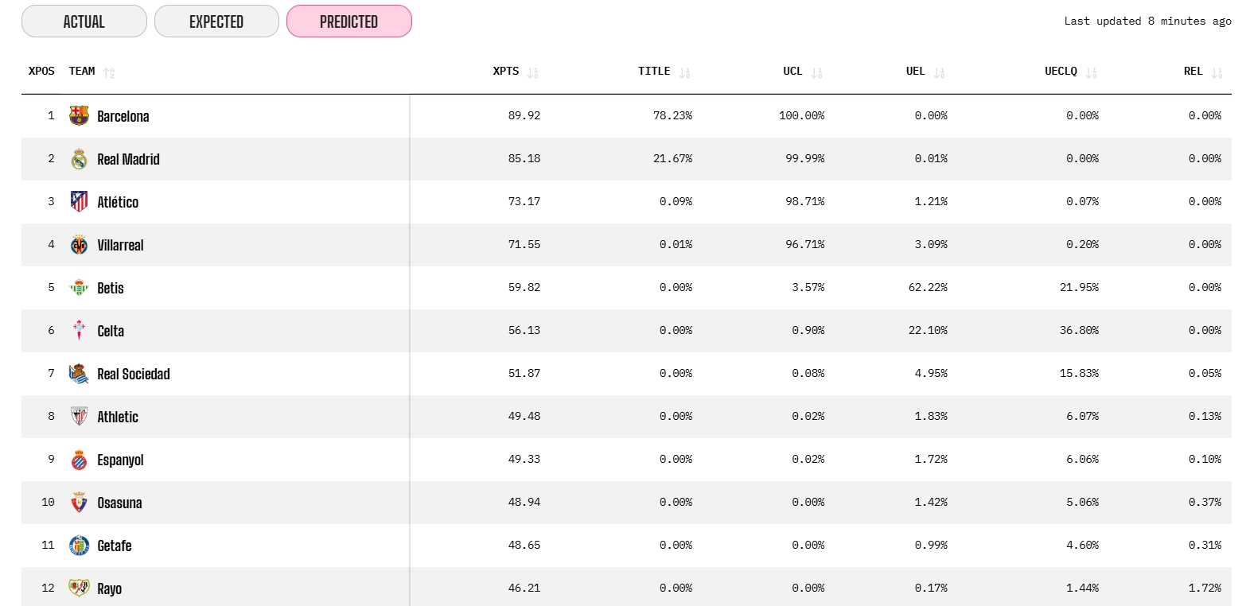Switch to the ACTUAL table view

click(84, 21)
